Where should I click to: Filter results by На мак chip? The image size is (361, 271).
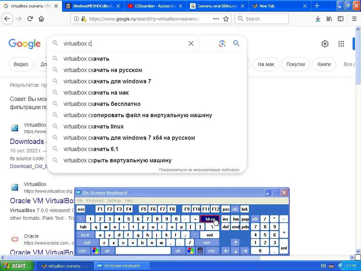click(266, 64)
